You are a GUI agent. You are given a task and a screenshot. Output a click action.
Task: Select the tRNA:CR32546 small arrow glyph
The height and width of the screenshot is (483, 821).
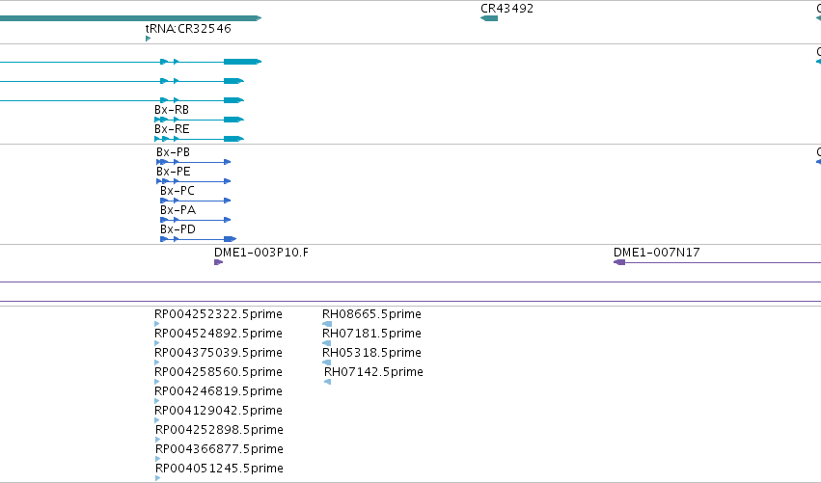click(149, 39)
